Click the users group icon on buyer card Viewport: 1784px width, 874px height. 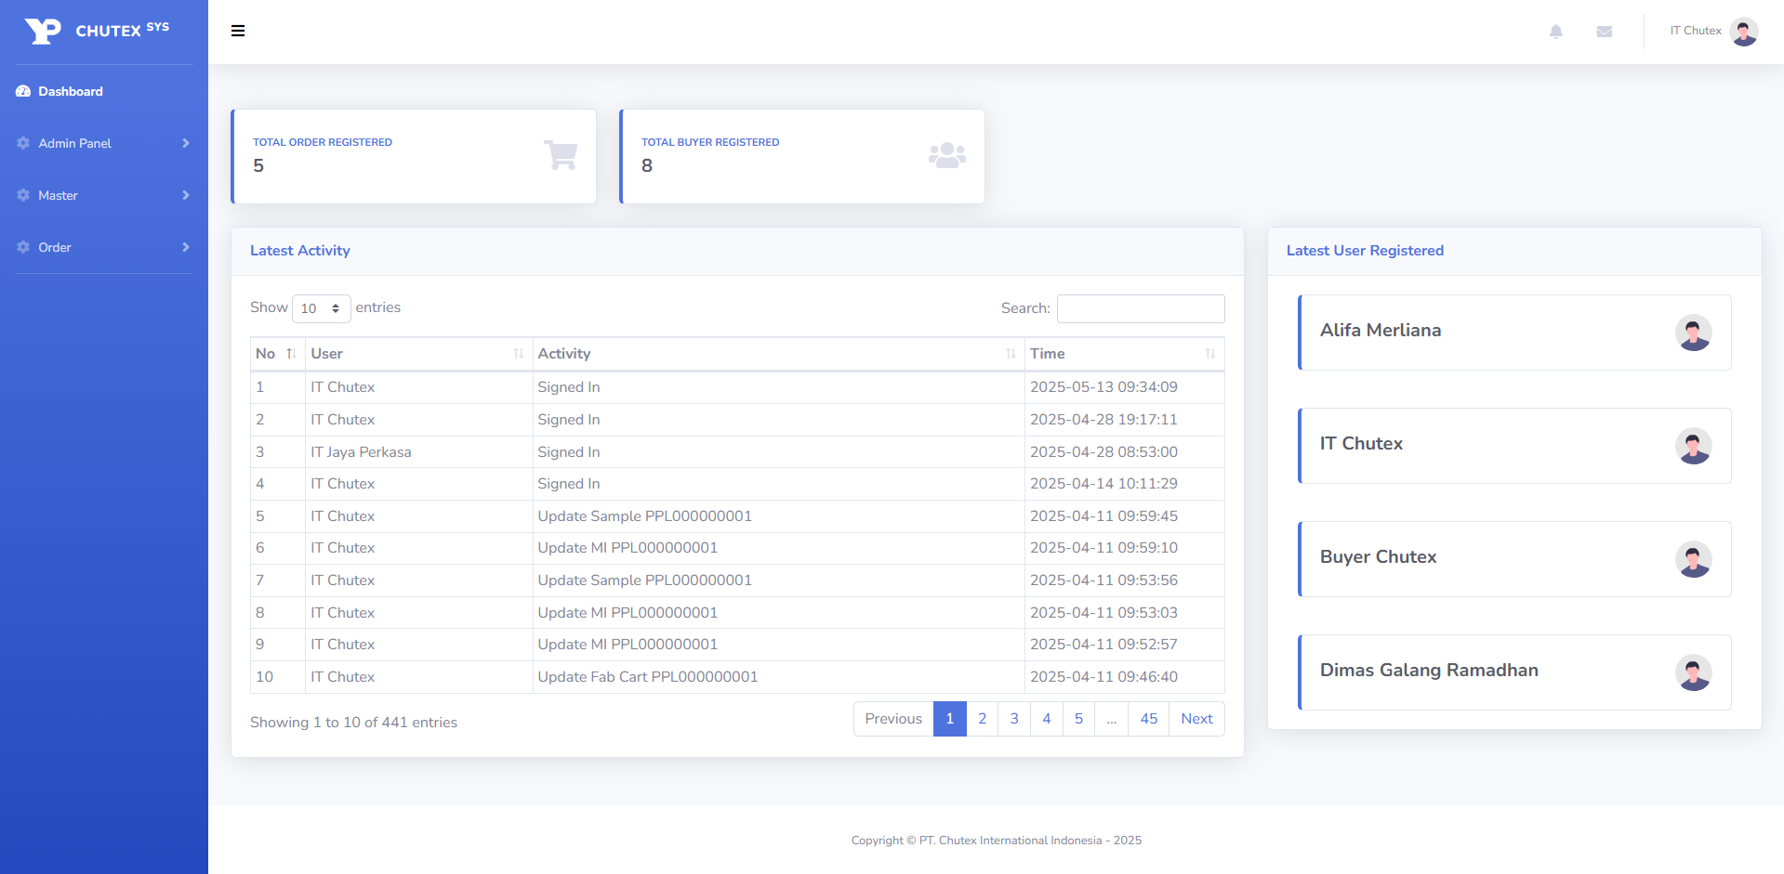(x=946, y=155)
